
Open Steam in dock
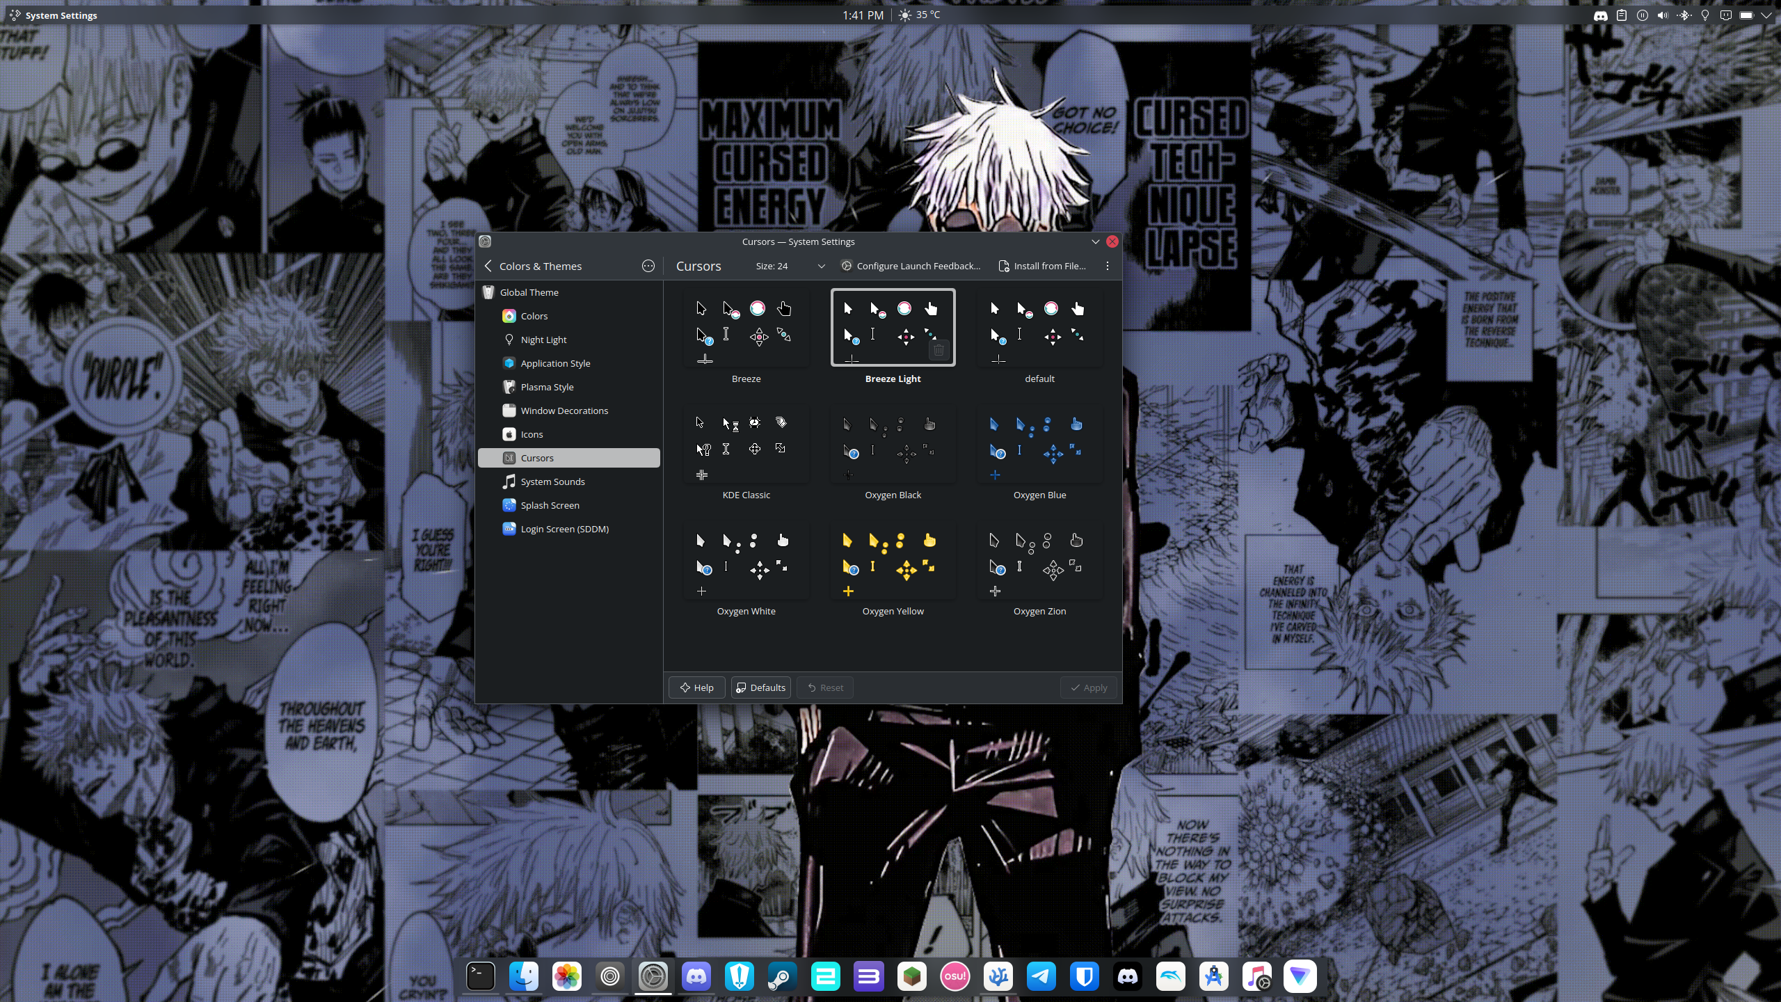click(x=783, y=976)
